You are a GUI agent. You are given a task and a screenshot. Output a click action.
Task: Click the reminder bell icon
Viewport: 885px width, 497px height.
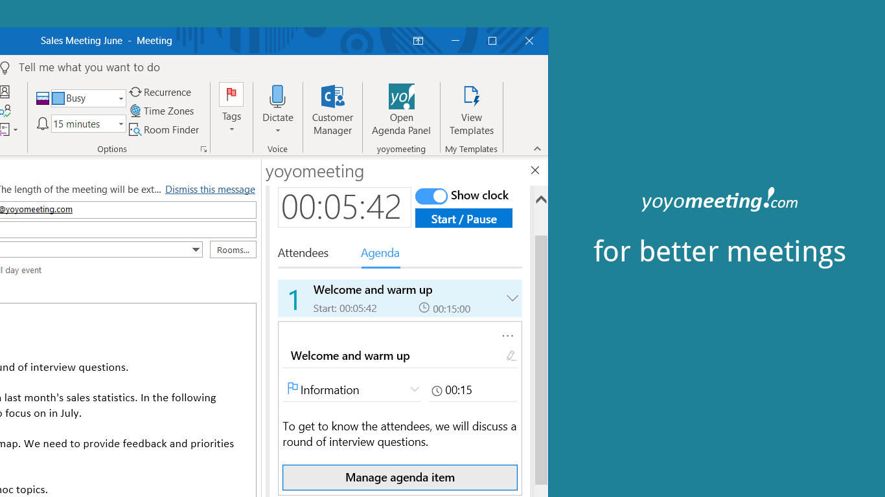tap(43, 124)
